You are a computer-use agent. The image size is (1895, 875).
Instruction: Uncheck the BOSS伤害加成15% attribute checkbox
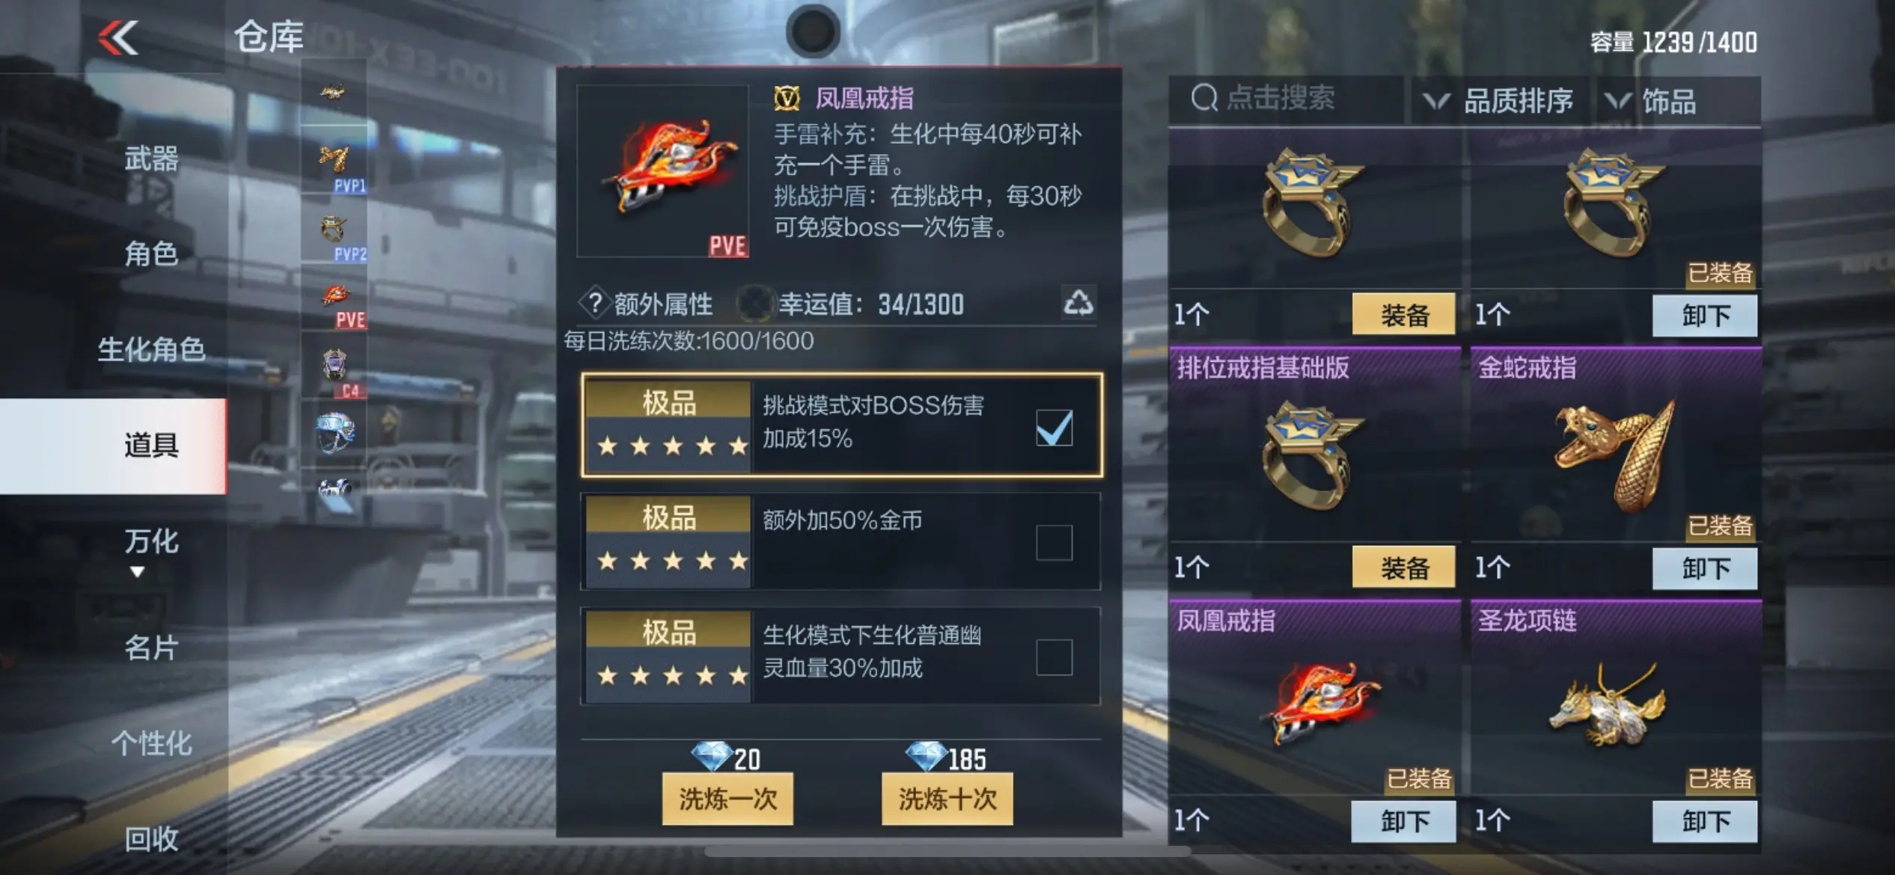pos(1054,428)
